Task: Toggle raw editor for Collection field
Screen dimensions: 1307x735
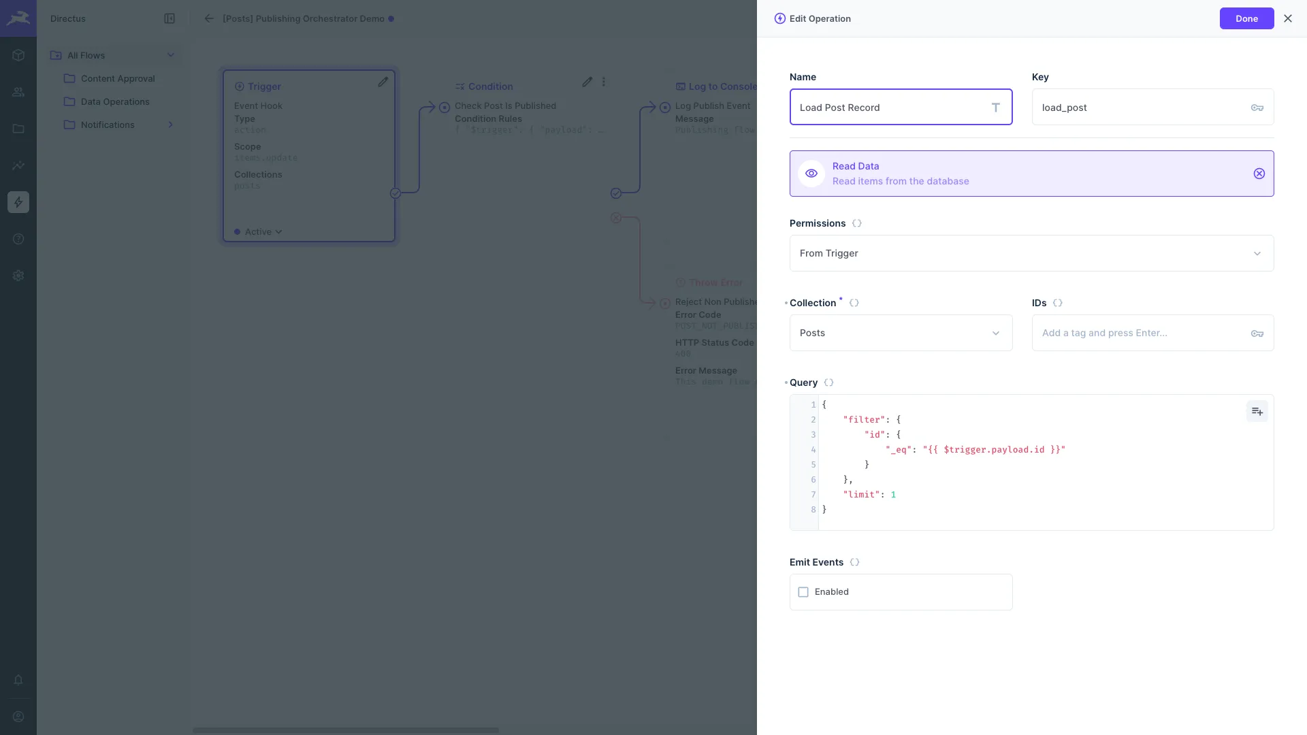Action: click(854, 303)
